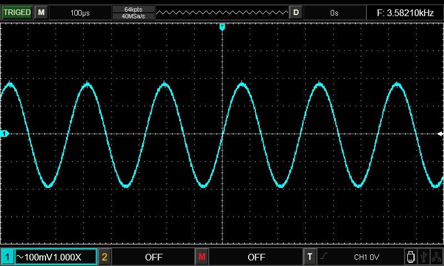
Task: Click the math OFF status
Action: [256, 257]
